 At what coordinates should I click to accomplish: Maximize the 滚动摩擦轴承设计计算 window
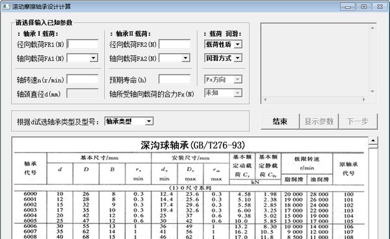pyautogui.click(x=364, y=7)
